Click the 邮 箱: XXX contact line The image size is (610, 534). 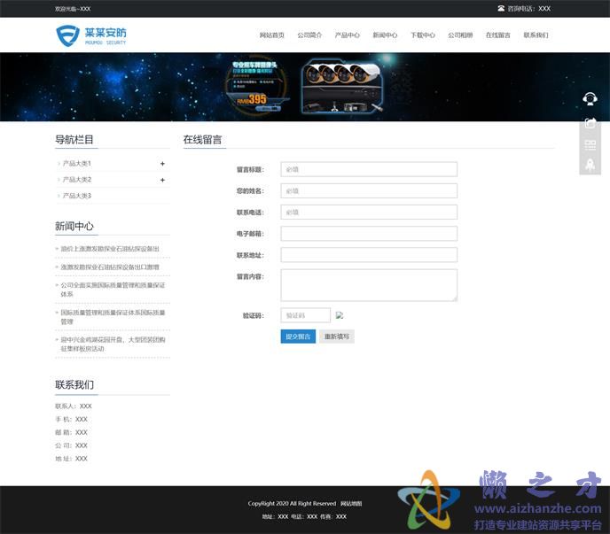[x=72, y=432]
